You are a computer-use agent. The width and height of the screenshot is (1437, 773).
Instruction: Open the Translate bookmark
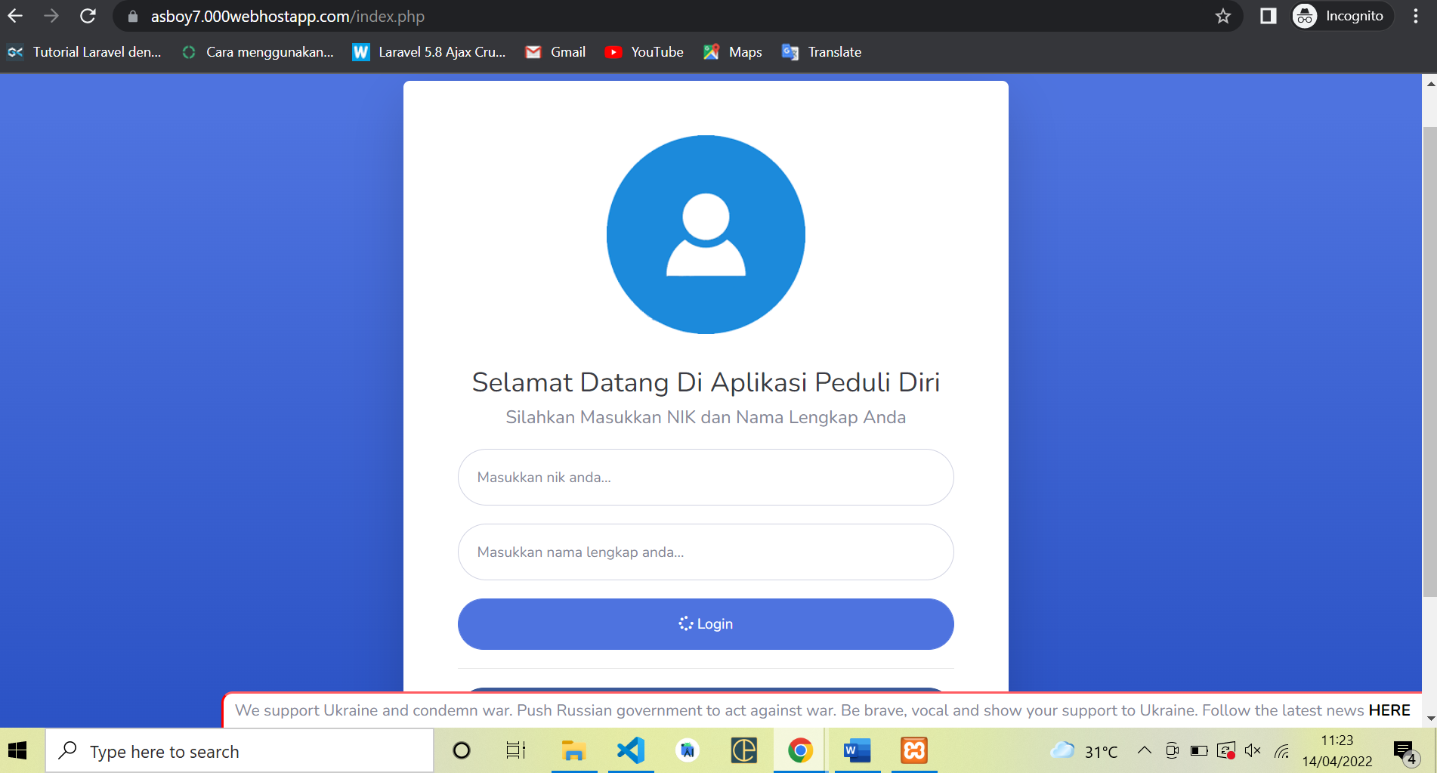822,52
